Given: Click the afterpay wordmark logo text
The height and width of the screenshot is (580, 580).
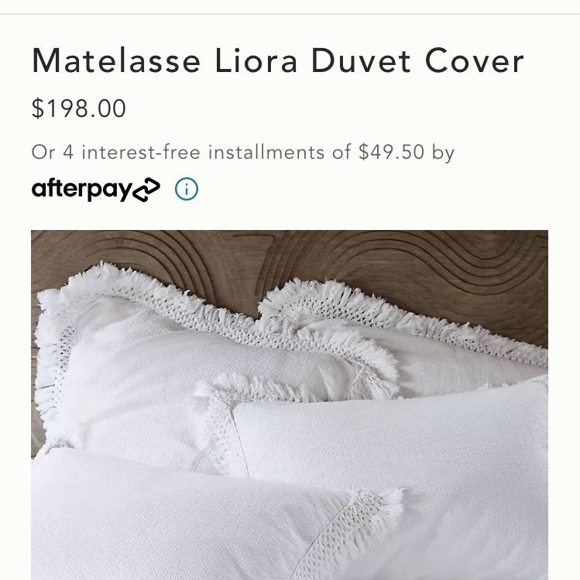Looking at the screenshot, I should point(82,190).
